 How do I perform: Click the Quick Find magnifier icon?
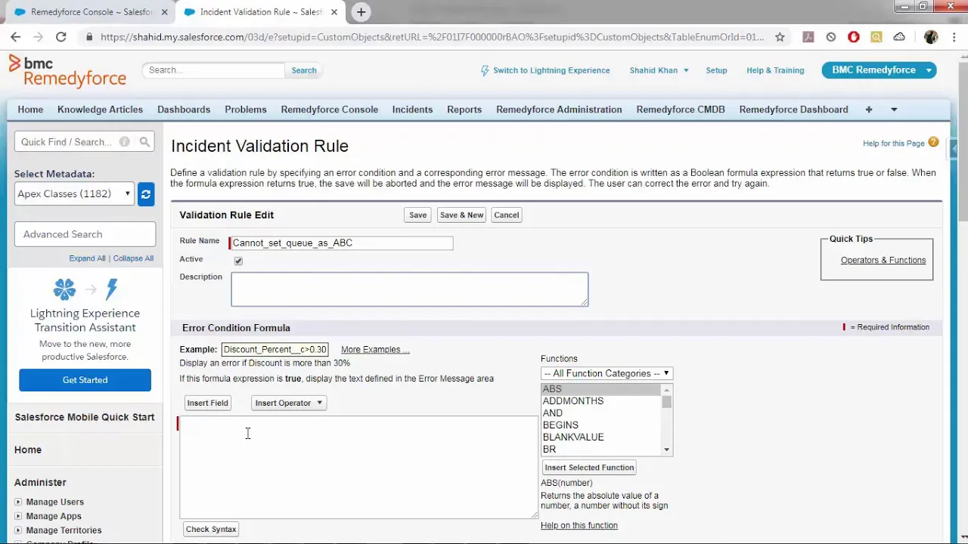click(x=144, y=142)
